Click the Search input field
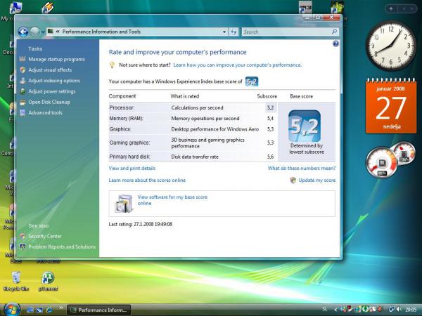 [285, 32]
